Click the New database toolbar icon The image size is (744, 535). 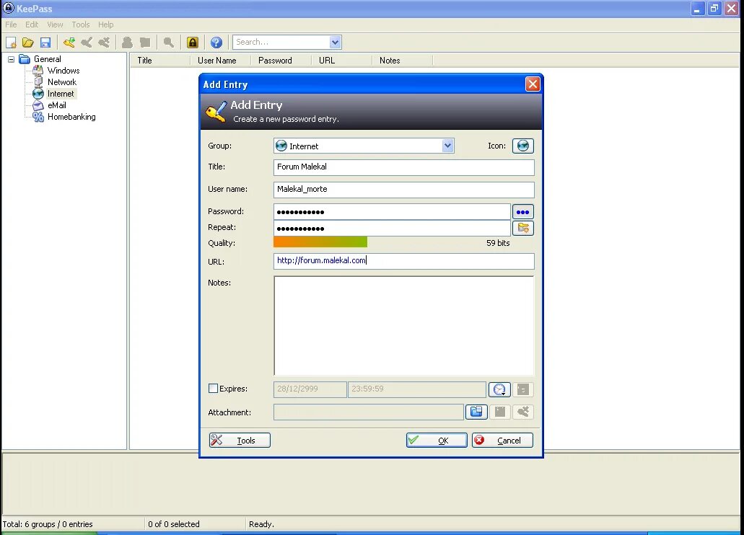pos(11,43)
